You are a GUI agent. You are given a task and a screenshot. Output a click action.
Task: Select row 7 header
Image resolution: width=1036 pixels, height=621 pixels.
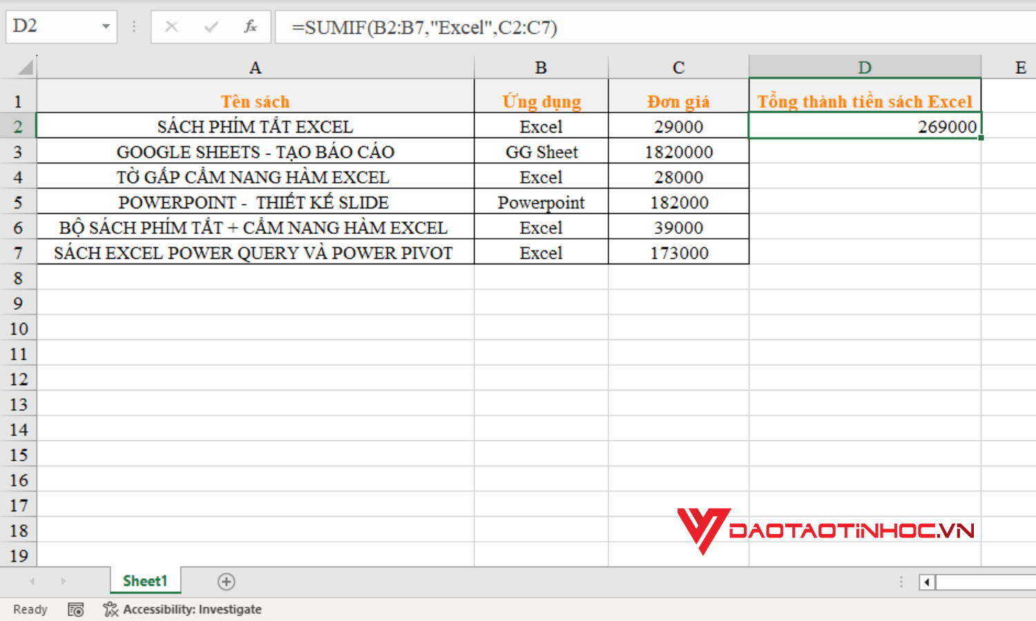coord(18,253)
